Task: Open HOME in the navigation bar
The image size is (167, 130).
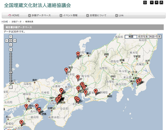Action: 14,15
